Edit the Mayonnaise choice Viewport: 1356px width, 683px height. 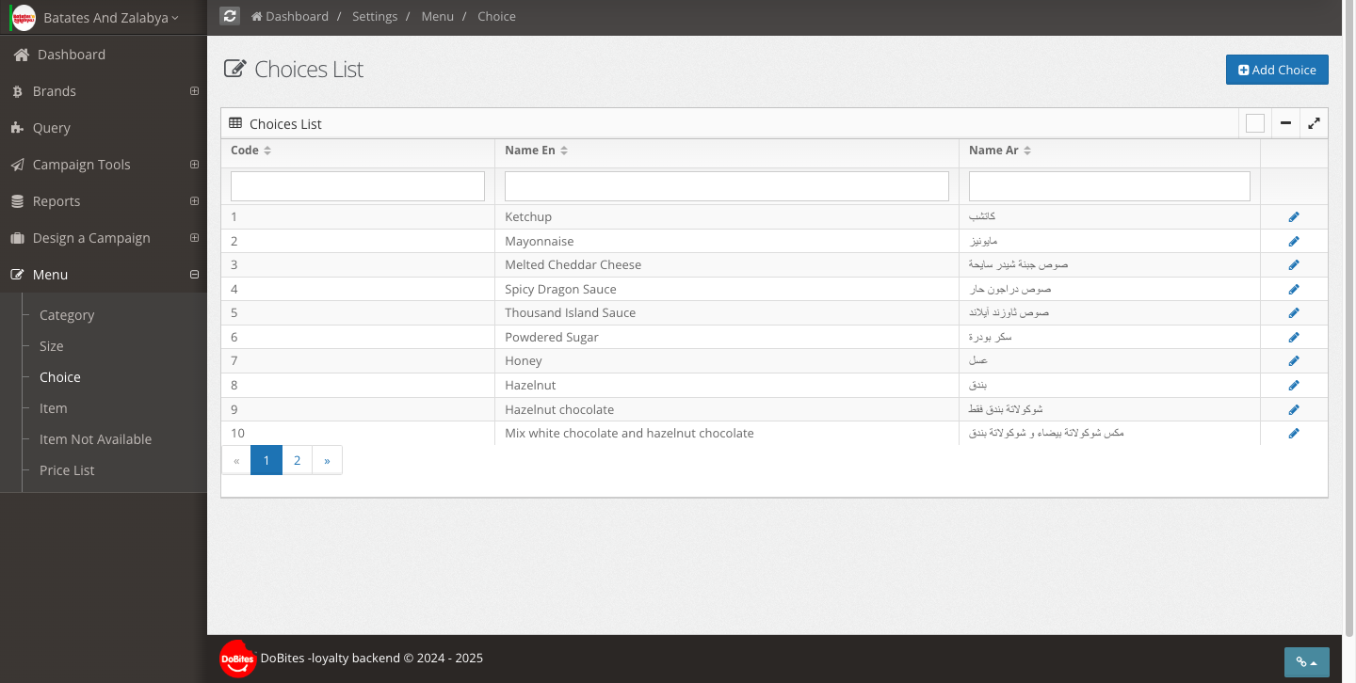point(1294,241)
